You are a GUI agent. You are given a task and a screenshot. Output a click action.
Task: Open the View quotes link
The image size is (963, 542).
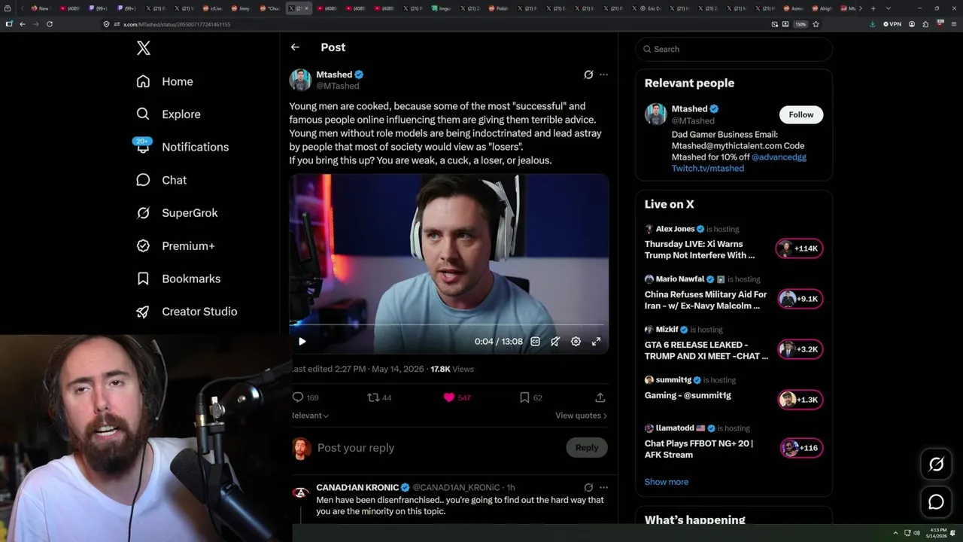coord(581,416)
